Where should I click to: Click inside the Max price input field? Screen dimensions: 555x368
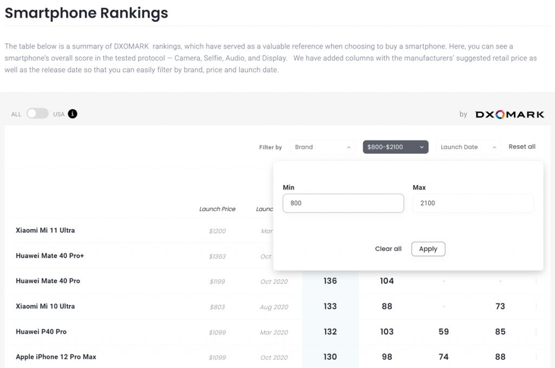[x=473, y=203]
